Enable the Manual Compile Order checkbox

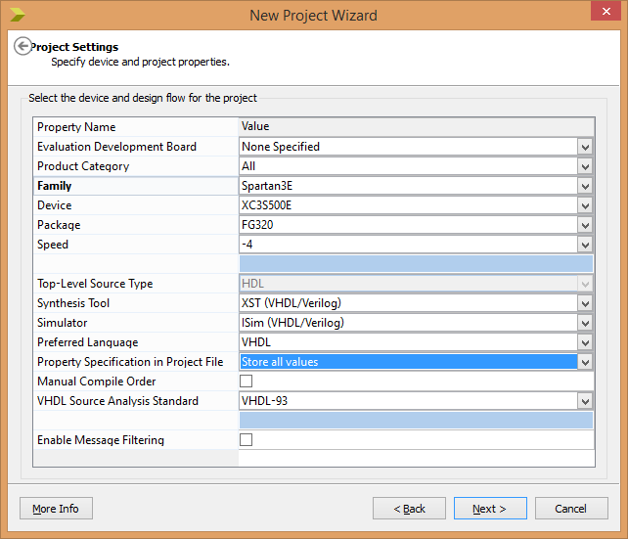(246, 381)
